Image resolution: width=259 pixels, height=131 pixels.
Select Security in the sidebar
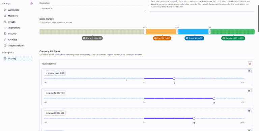pyautogui.click(x=12, y=33)
